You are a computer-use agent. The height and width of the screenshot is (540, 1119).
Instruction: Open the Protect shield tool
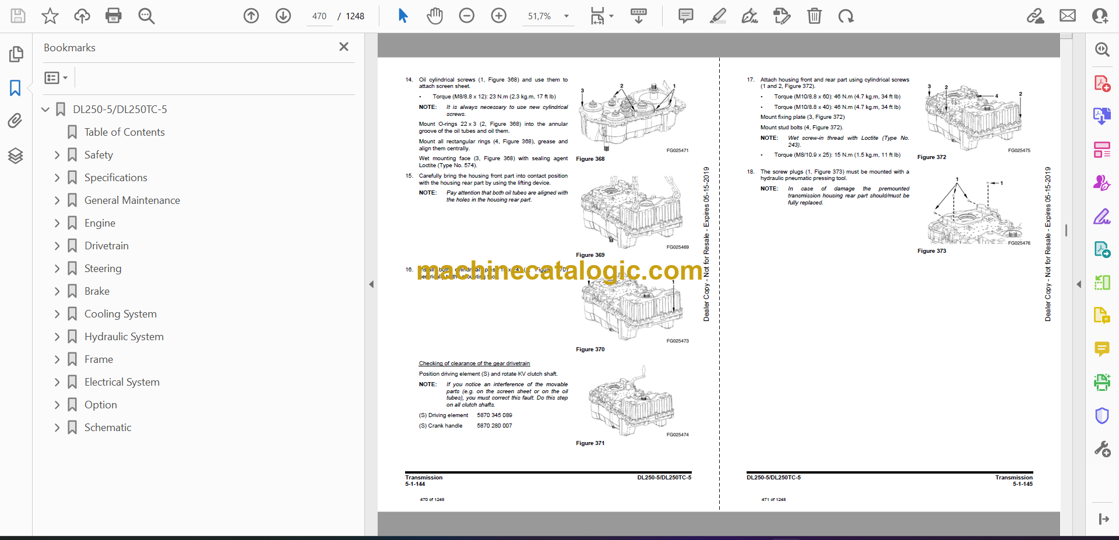[1102, 416]
